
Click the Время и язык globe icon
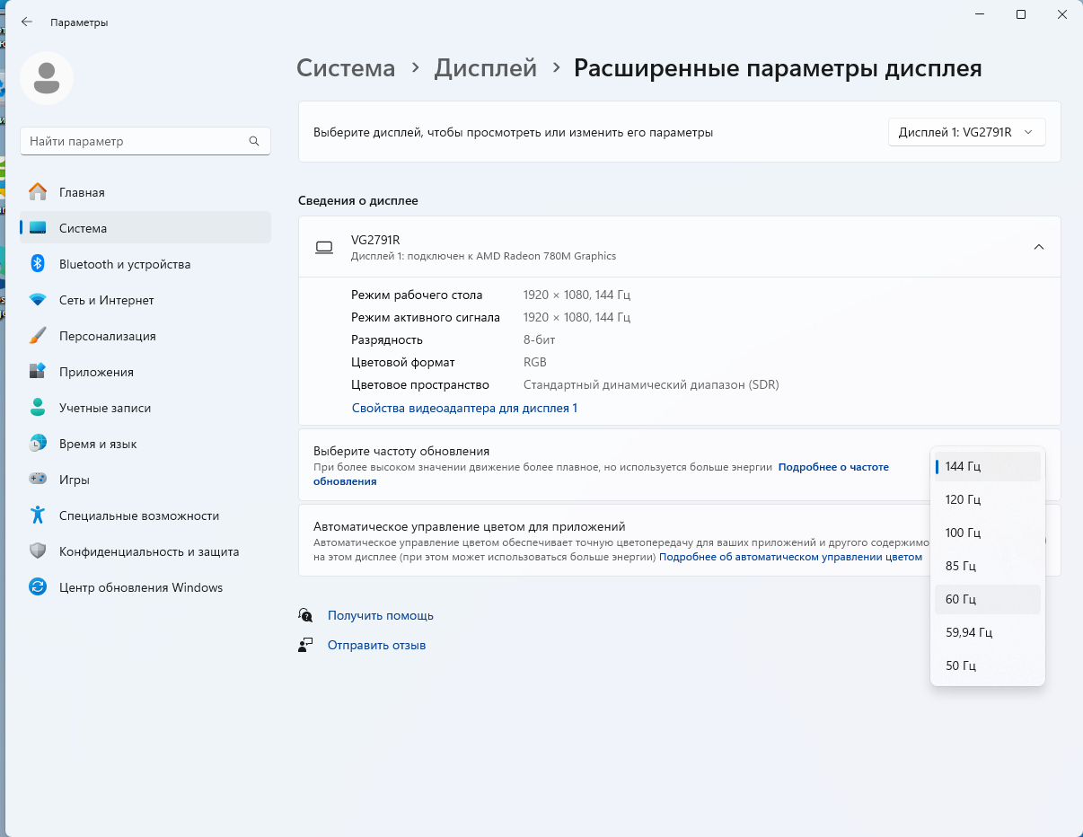tap(38, 444)
